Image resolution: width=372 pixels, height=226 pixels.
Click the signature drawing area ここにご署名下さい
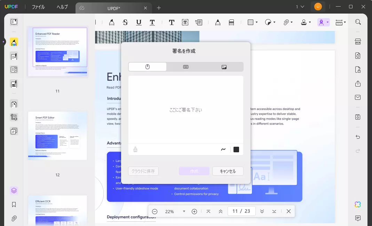tap(186, 110)
